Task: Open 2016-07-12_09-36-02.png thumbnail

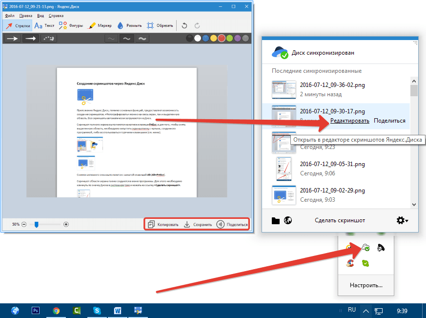Action: coord(284,89)
